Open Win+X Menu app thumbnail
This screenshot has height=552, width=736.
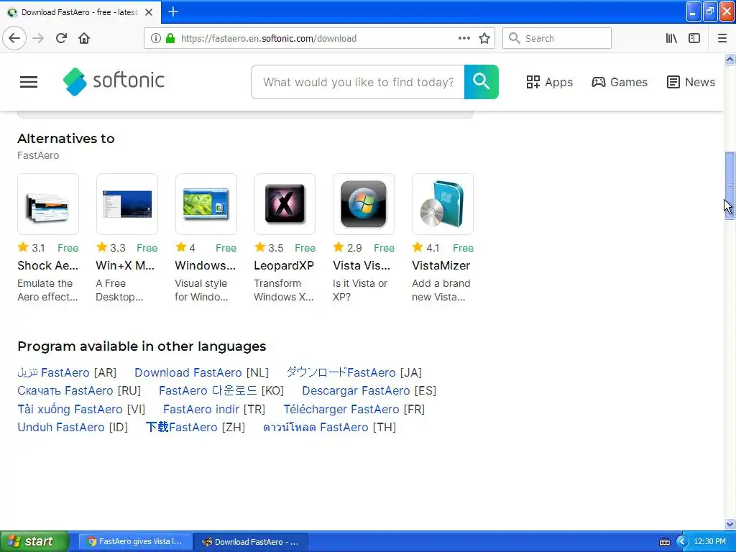tap(126, 204)
